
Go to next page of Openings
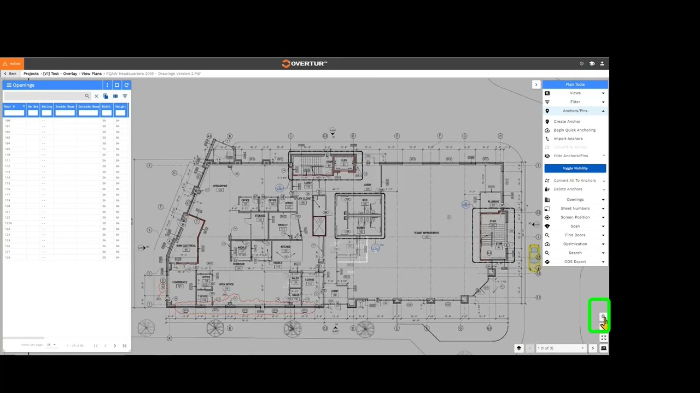(x=115, y=346)
